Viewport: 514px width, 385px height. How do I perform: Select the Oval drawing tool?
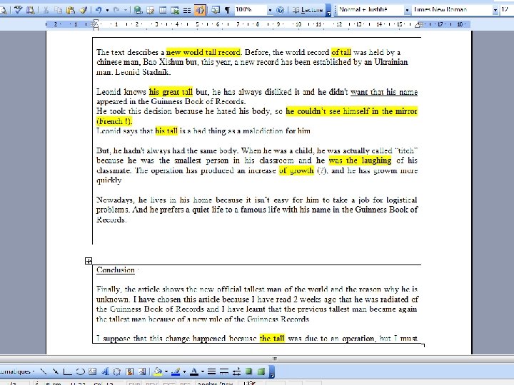[80, 371]
